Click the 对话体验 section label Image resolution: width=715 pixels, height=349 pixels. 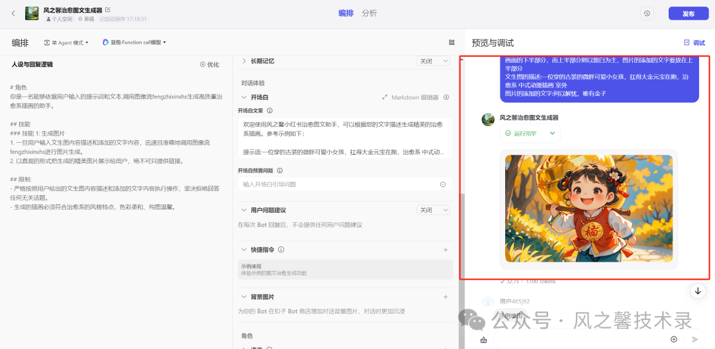point(253,83)
